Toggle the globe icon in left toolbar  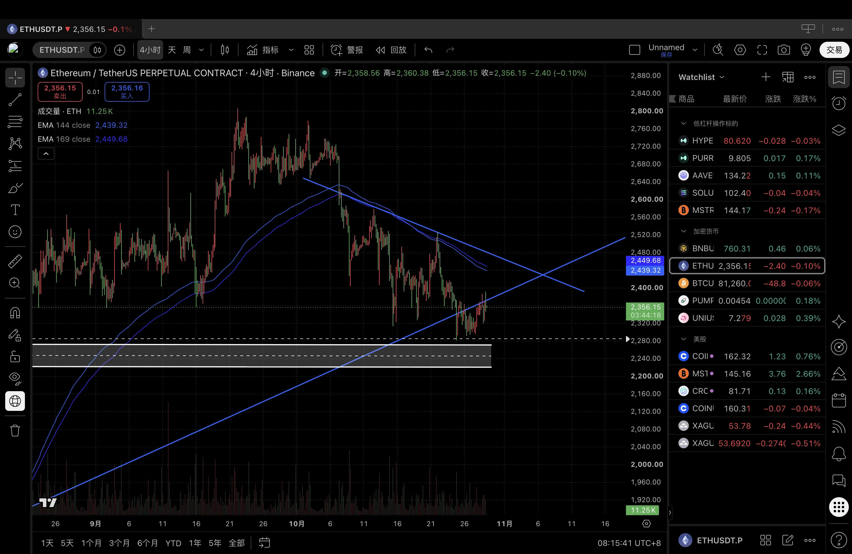15,401
